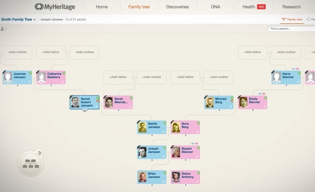This screenshot has height=192, width=315.
Task: Go to the DNA tab
Action: 215,7
